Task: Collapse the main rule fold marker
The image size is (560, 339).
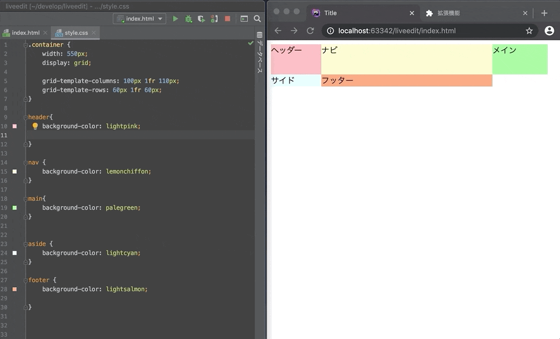Action: [x=26, y=199]
